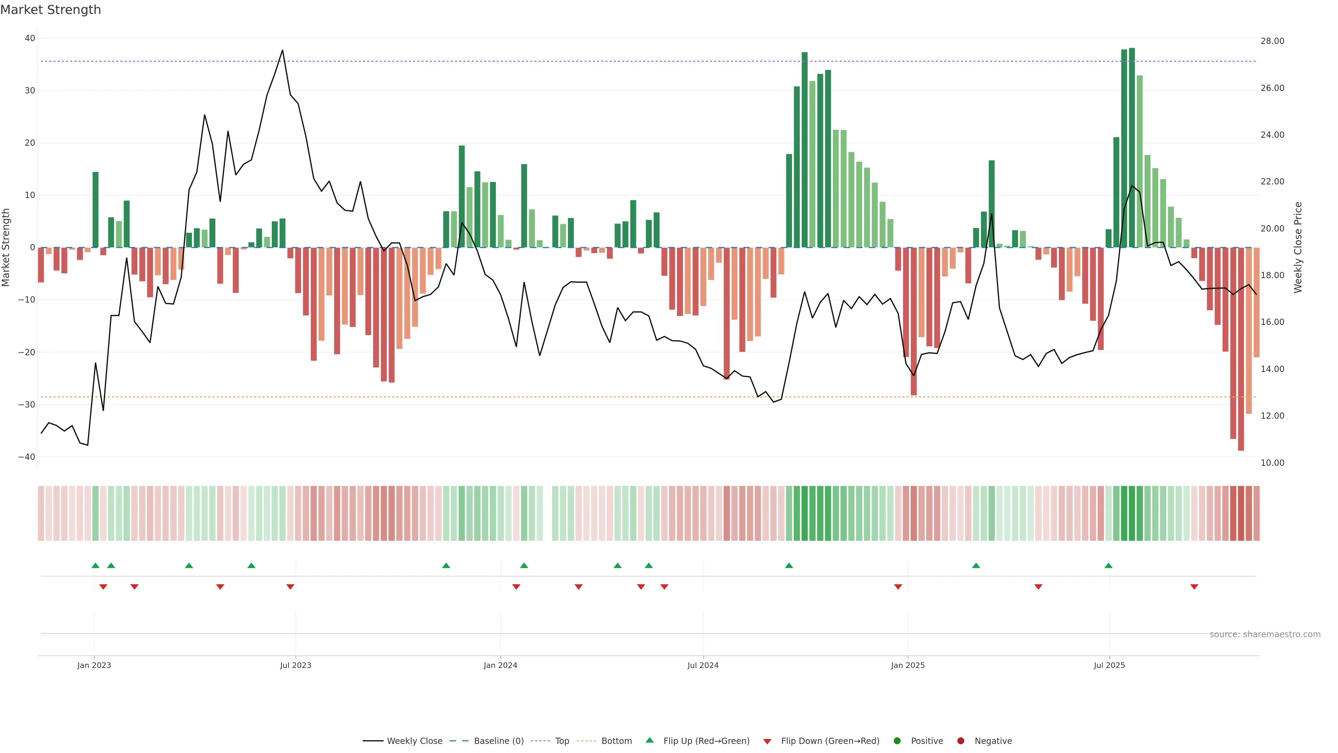Click the Baseline (0) dashed legend icon
The image size is (1338, 753).
click(x=459, y=741)
